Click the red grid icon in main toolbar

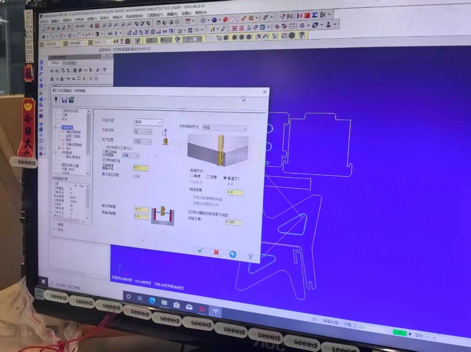pos(235,28)
